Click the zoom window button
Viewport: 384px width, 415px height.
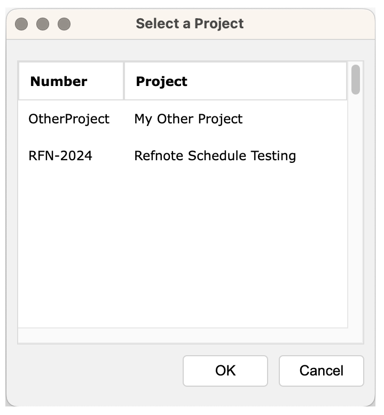64,24
